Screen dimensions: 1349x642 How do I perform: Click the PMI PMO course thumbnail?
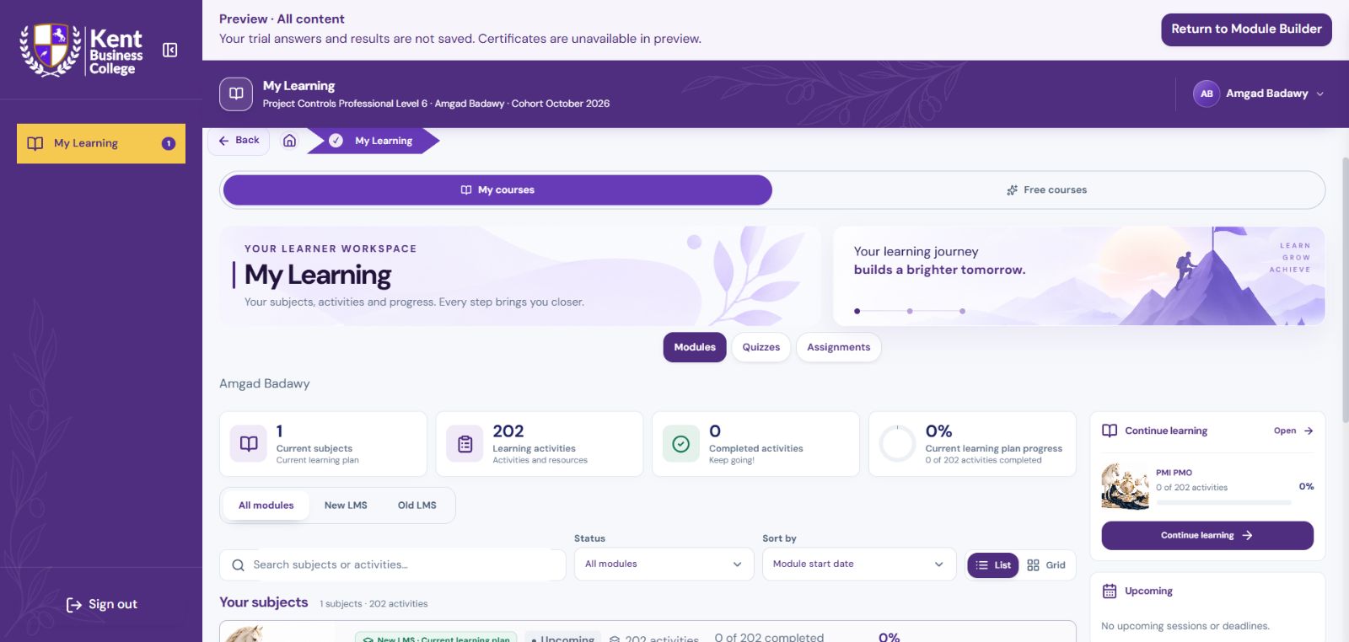click(x=1125, y=486)
